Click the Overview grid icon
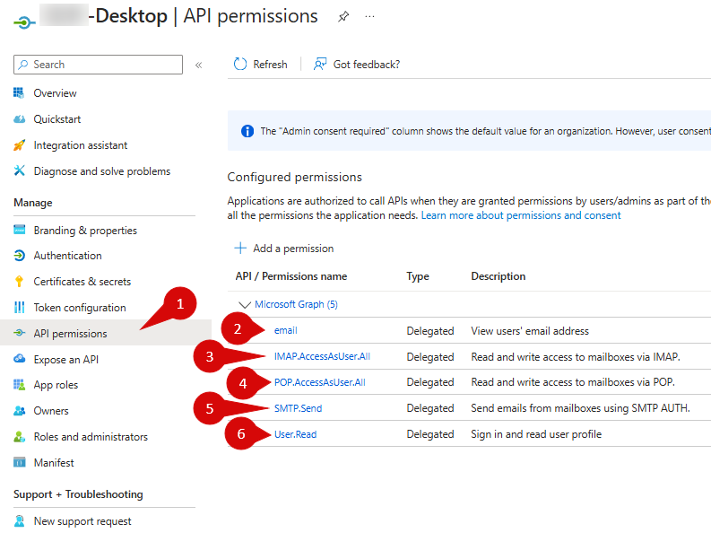Viewport: 711px width, 550px height. click(19, 93)
